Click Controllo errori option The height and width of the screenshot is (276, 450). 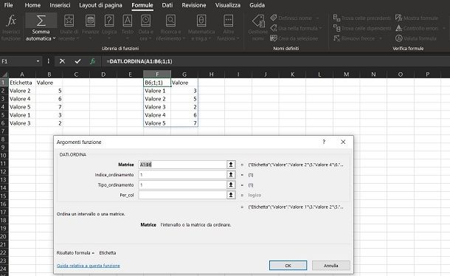[420, 28]
